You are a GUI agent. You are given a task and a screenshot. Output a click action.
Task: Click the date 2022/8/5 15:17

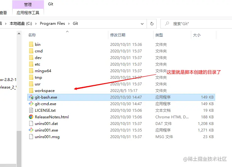point(124,90)
